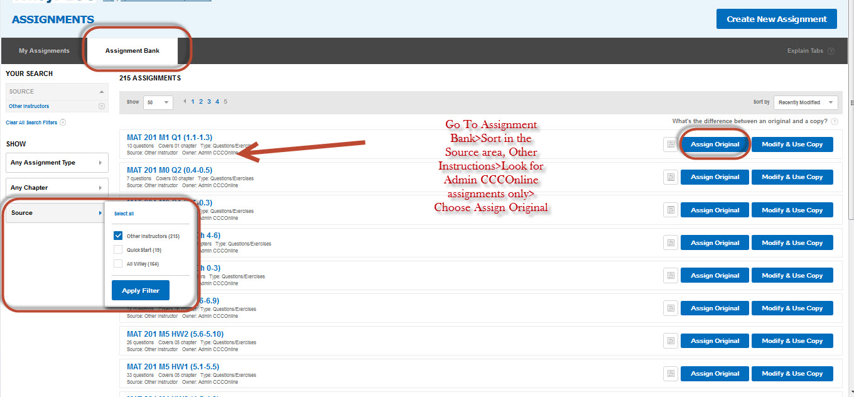The image size is (854, 397).
Task: Click Select all in the Source flyout
Action: (124, 214)
